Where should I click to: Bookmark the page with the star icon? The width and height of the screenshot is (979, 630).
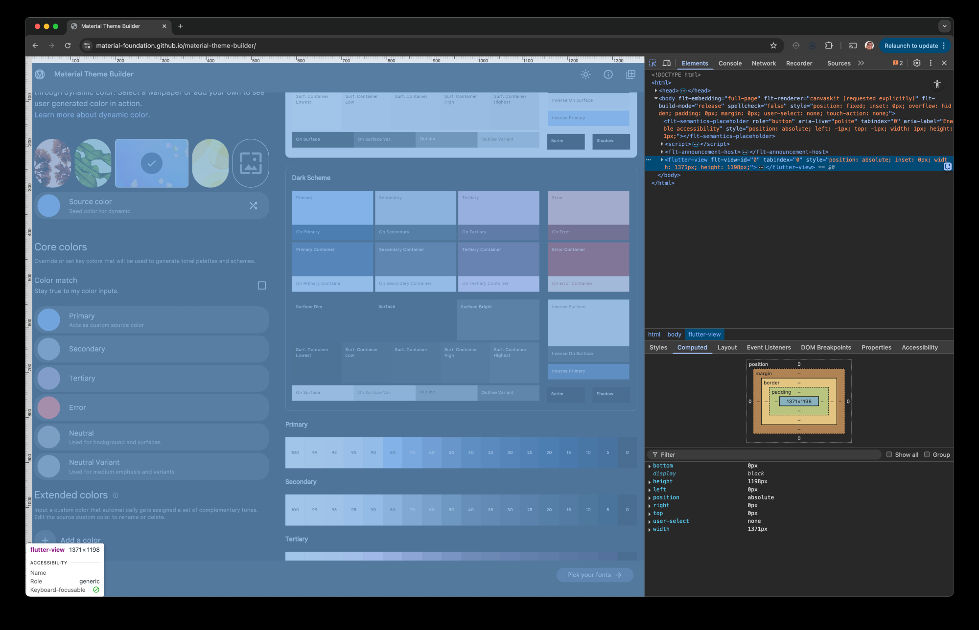click(773, 45)
